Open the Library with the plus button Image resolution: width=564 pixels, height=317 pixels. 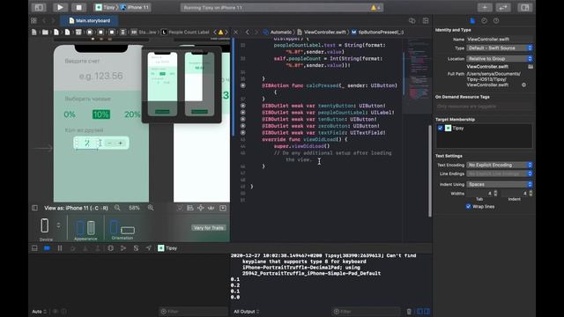coord(485,7)
